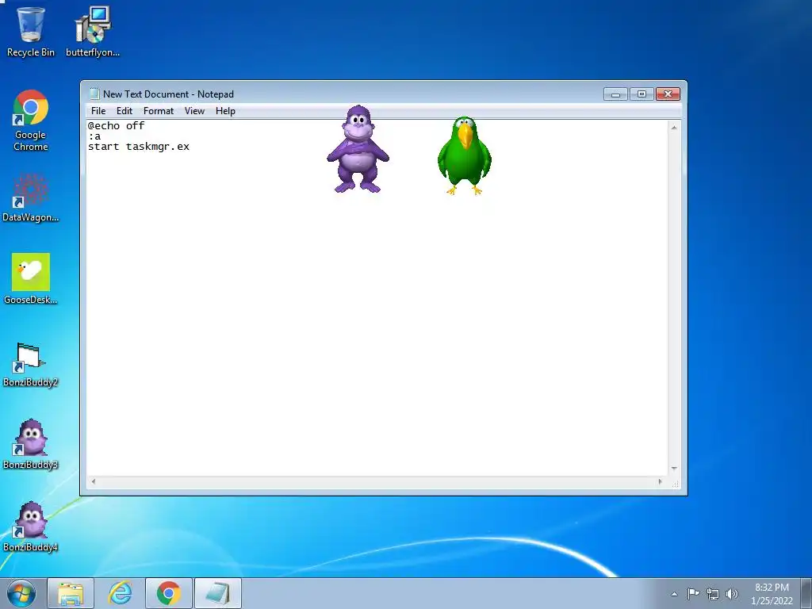The height and width of the screenshot is (609, 812).
Task: Open Windows Explorer from the taskbar
Action: point(71,593)
